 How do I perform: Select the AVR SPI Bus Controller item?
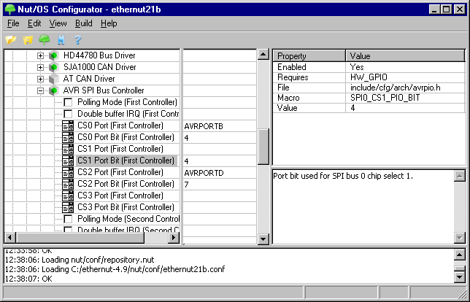click(x=104, y=90)
